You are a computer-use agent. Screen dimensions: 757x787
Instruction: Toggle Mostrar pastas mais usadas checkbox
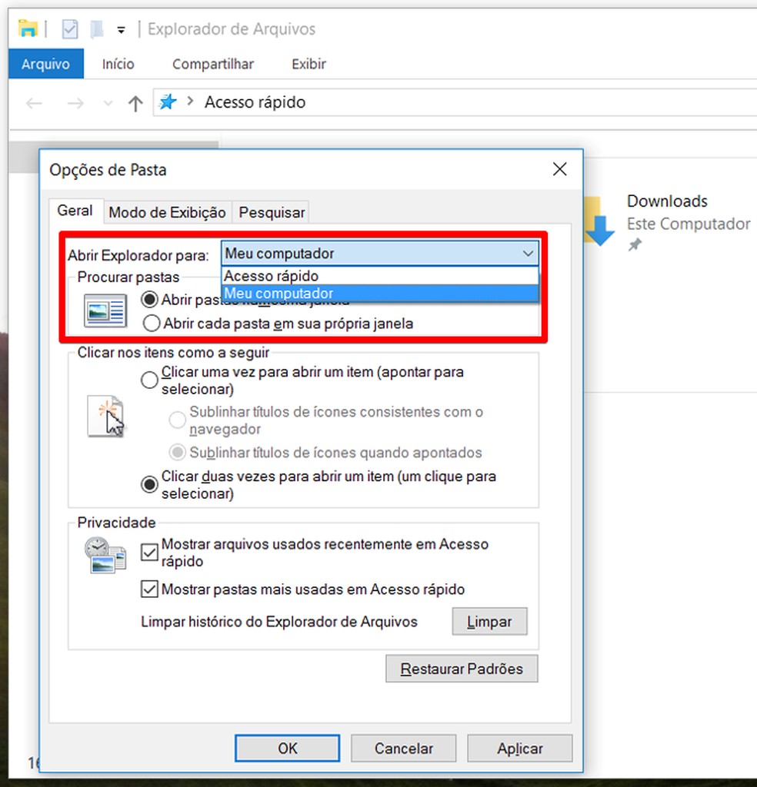[149, 589]
